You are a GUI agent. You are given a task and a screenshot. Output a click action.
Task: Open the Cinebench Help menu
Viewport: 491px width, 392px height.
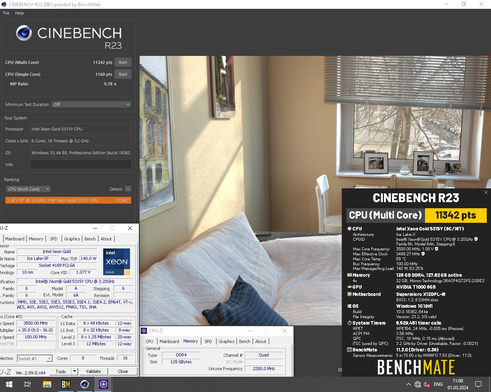click(19, 13)
